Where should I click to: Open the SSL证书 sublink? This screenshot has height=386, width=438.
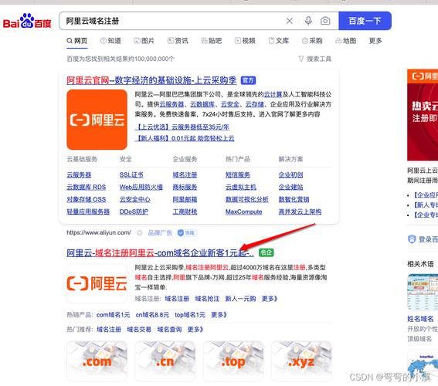tap(131, 175)
